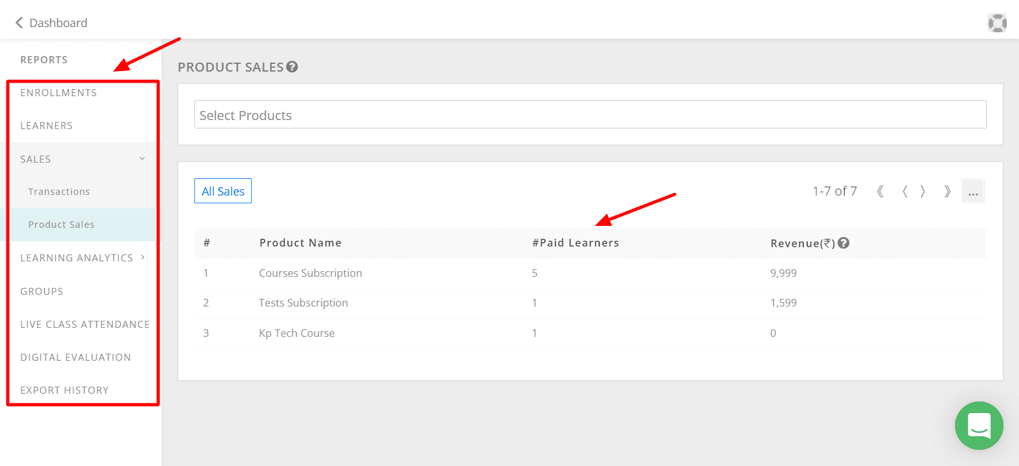1019x466 pixels.
Task: Click the 1-7 of 7 pagination text
Action: click(834, 191)
